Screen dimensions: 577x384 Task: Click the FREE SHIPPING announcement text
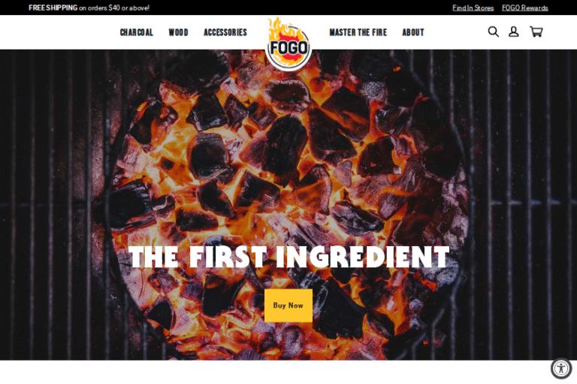(x=89, y=7)
